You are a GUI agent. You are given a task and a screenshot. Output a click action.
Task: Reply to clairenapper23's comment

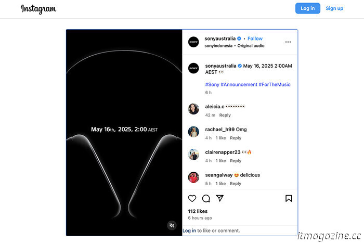coord(236,161)
